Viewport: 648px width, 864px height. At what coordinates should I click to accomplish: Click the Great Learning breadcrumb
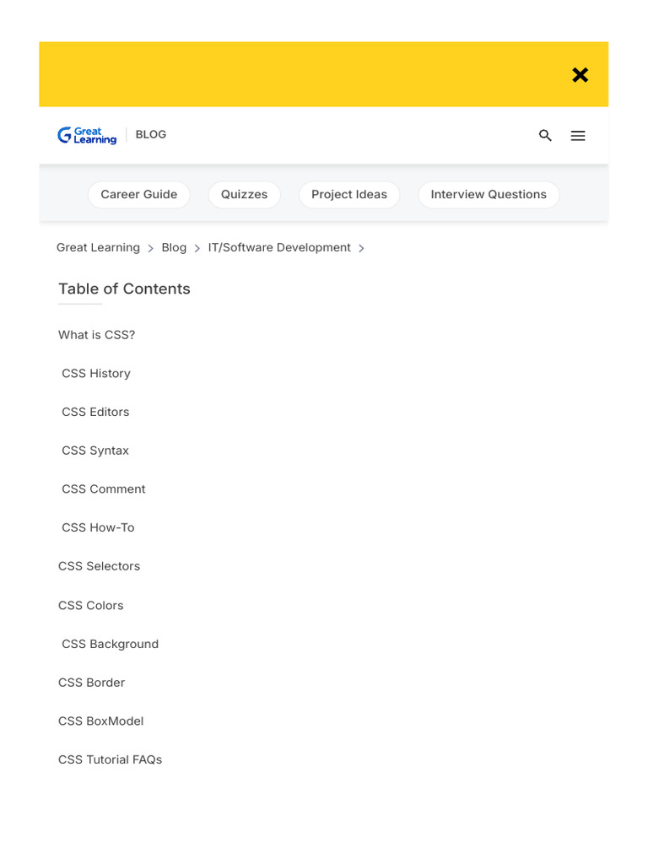(98, 247)
